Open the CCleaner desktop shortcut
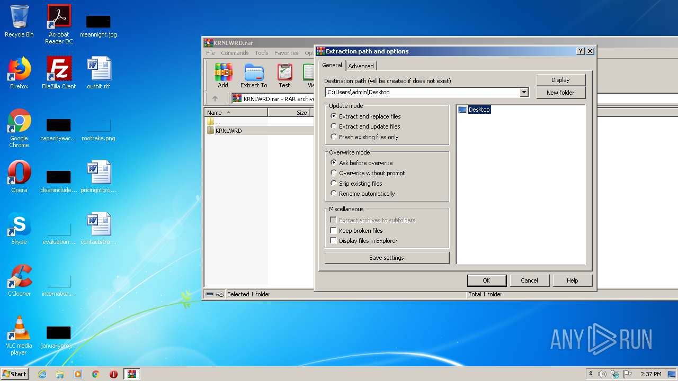 [19, 280]
